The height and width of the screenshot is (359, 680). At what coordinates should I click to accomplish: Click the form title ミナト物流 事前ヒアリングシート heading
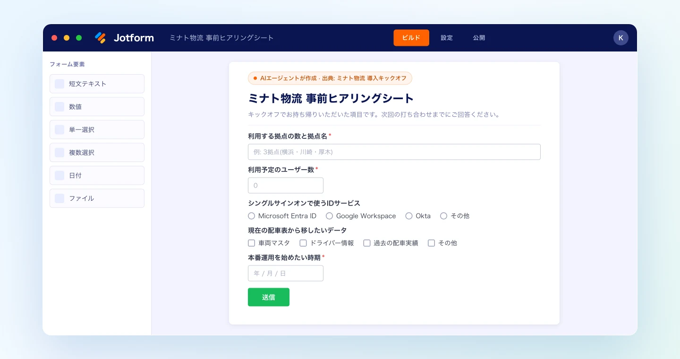tap(331, 98)
